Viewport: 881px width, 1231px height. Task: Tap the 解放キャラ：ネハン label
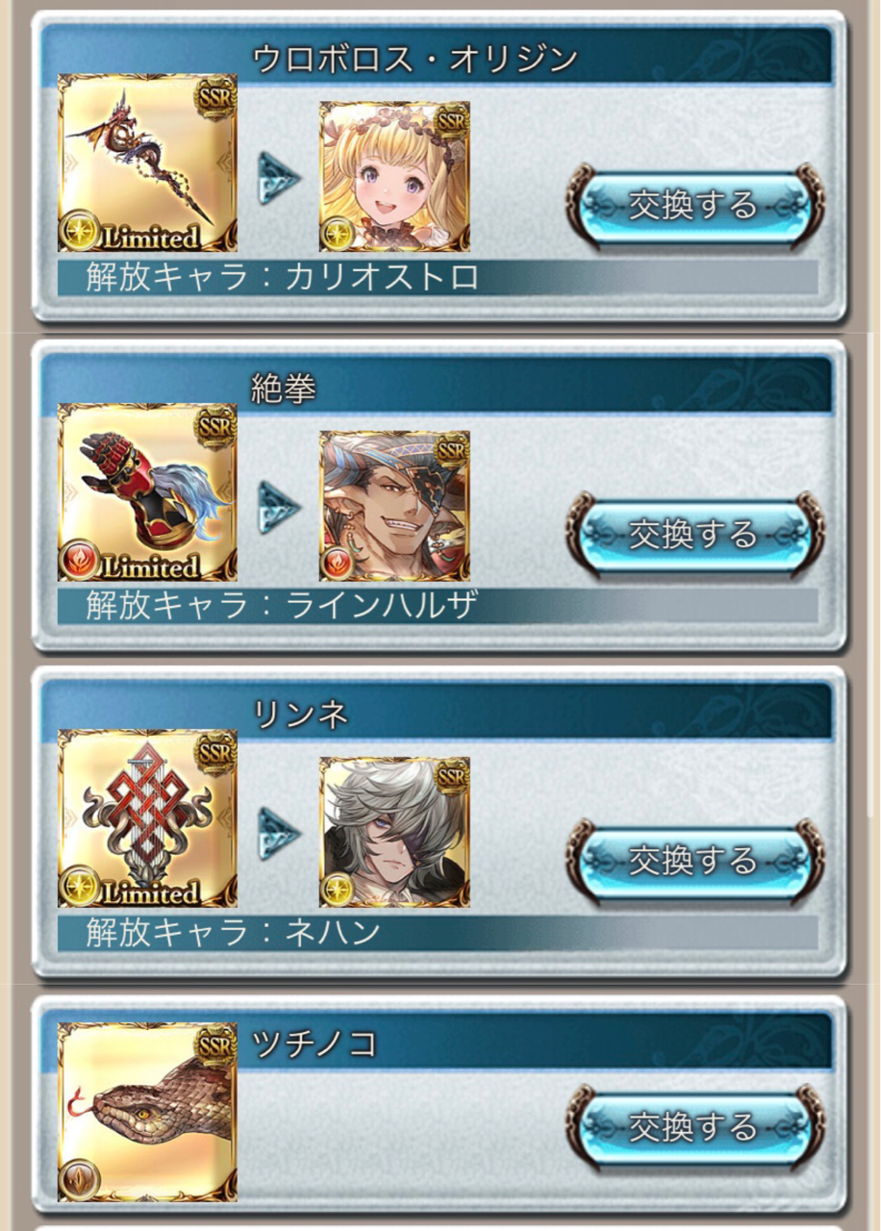(233, 933)
